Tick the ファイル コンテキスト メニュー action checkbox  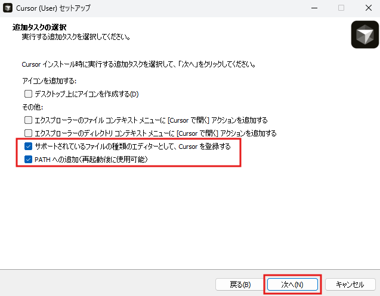[29, 120]
